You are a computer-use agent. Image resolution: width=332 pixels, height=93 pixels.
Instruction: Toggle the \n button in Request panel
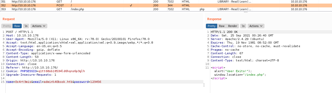click(26, 26)
